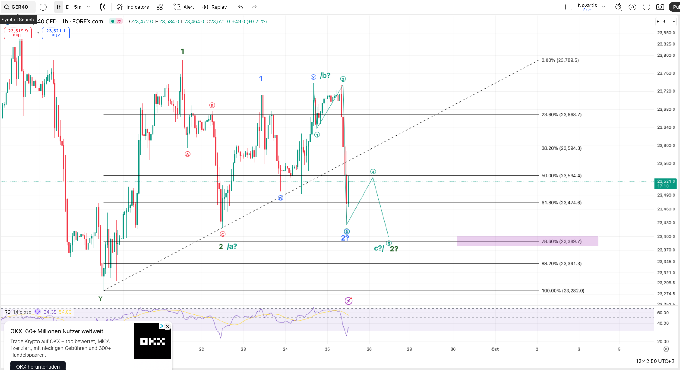Toggle the green market status dot
Image resolution: width=680 pixels, height=370 pixels.
112,21
